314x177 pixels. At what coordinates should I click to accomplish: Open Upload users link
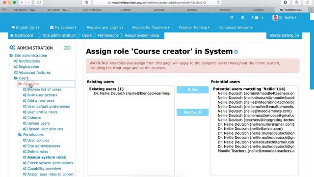[38, 123]
